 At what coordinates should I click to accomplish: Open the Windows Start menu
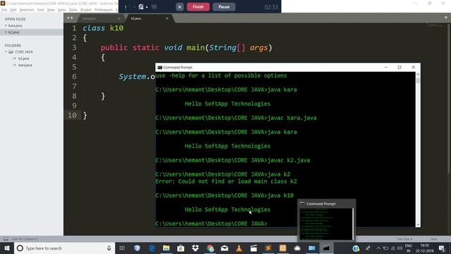[x=7, y=248]
